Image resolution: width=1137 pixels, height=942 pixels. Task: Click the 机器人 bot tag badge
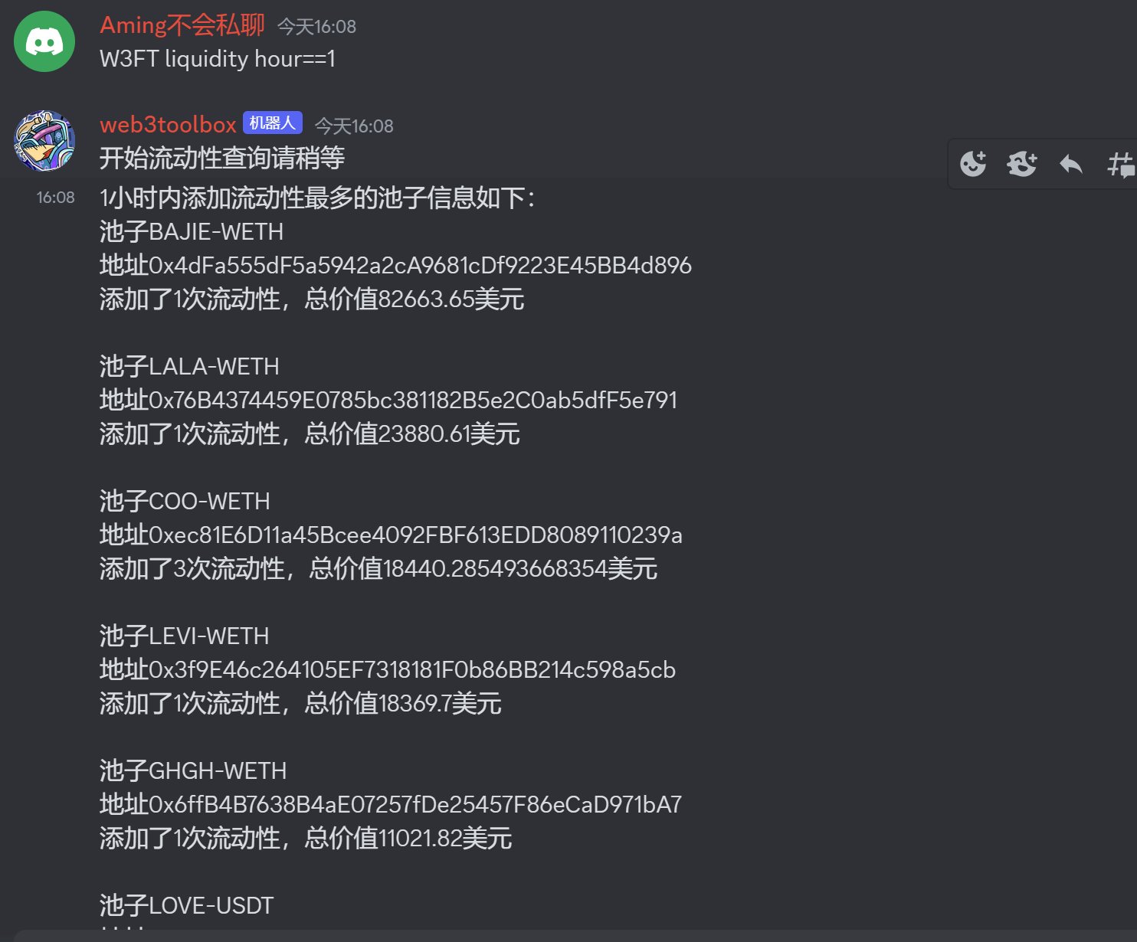[273, 123]
